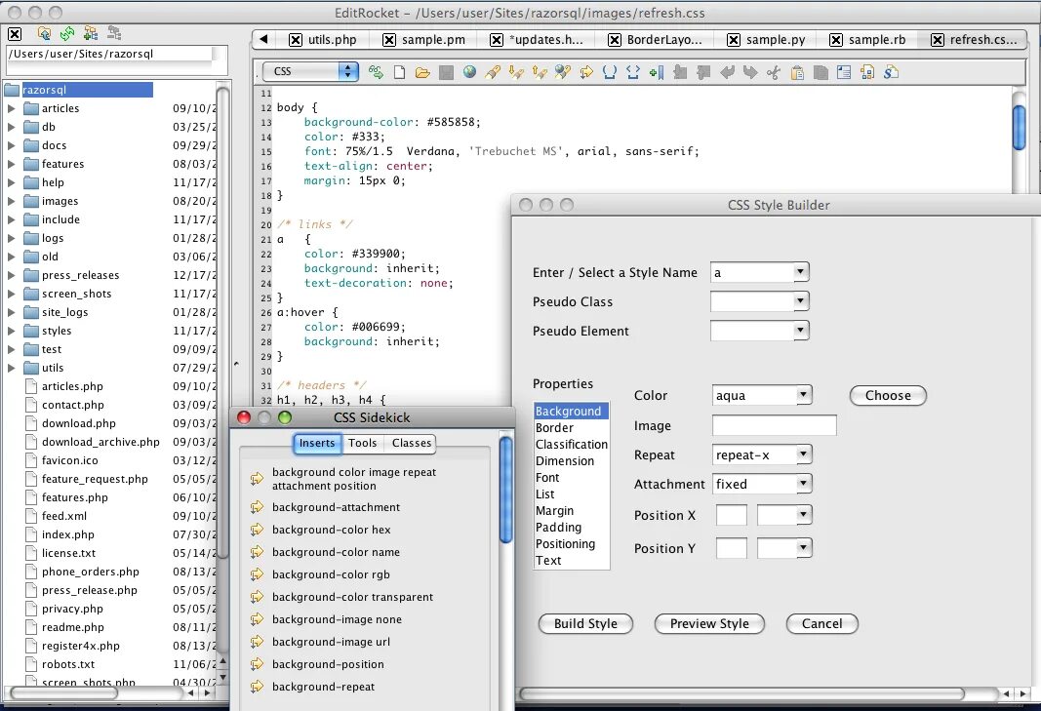Open the CSS language selector dropdown
Image resolution: width=1041 pixels, height=711 pixels.
coord(310,71)
